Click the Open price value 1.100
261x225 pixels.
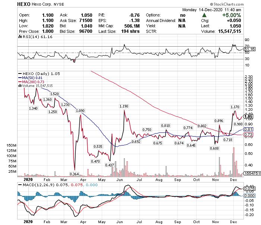click(48, 15)
